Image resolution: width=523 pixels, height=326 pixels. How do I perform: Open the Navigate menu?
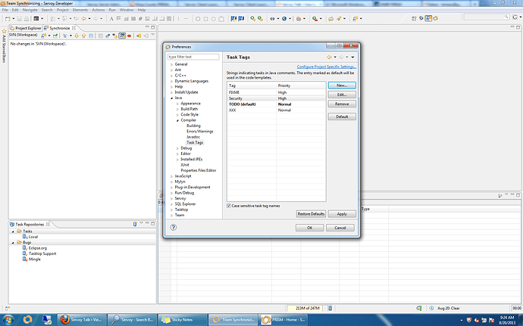point(30,10)
